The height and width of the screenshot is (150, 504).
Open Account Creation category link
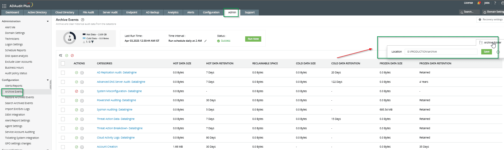point(107,147)
